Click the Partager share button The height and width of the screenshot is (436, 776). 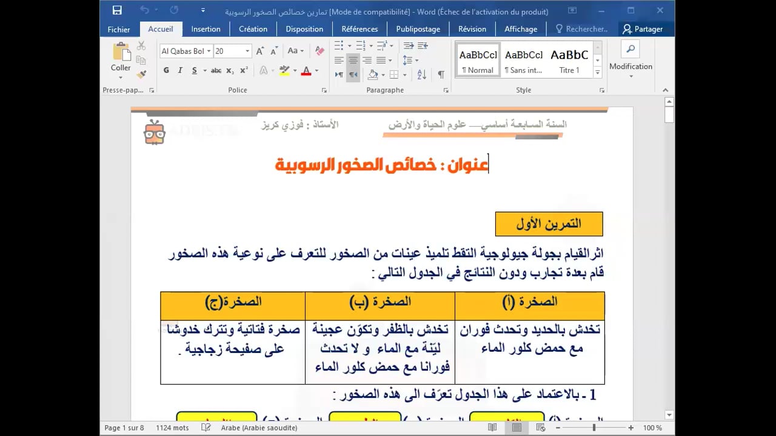643,29
